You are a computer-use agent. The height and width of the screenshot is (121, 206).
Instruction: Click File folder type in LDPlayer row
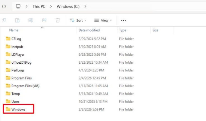pyautogui.click(x=126, y=55)
